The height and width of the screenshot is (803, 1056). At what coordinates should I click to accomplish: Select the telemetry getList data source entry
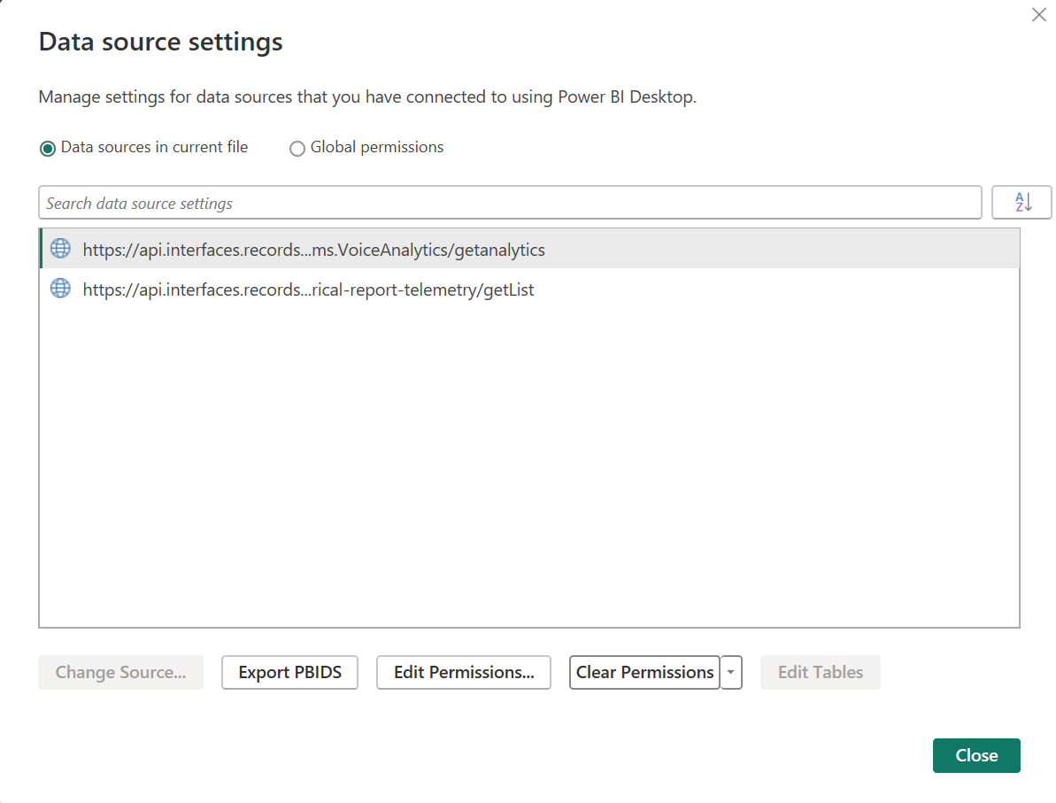(308, 290)
